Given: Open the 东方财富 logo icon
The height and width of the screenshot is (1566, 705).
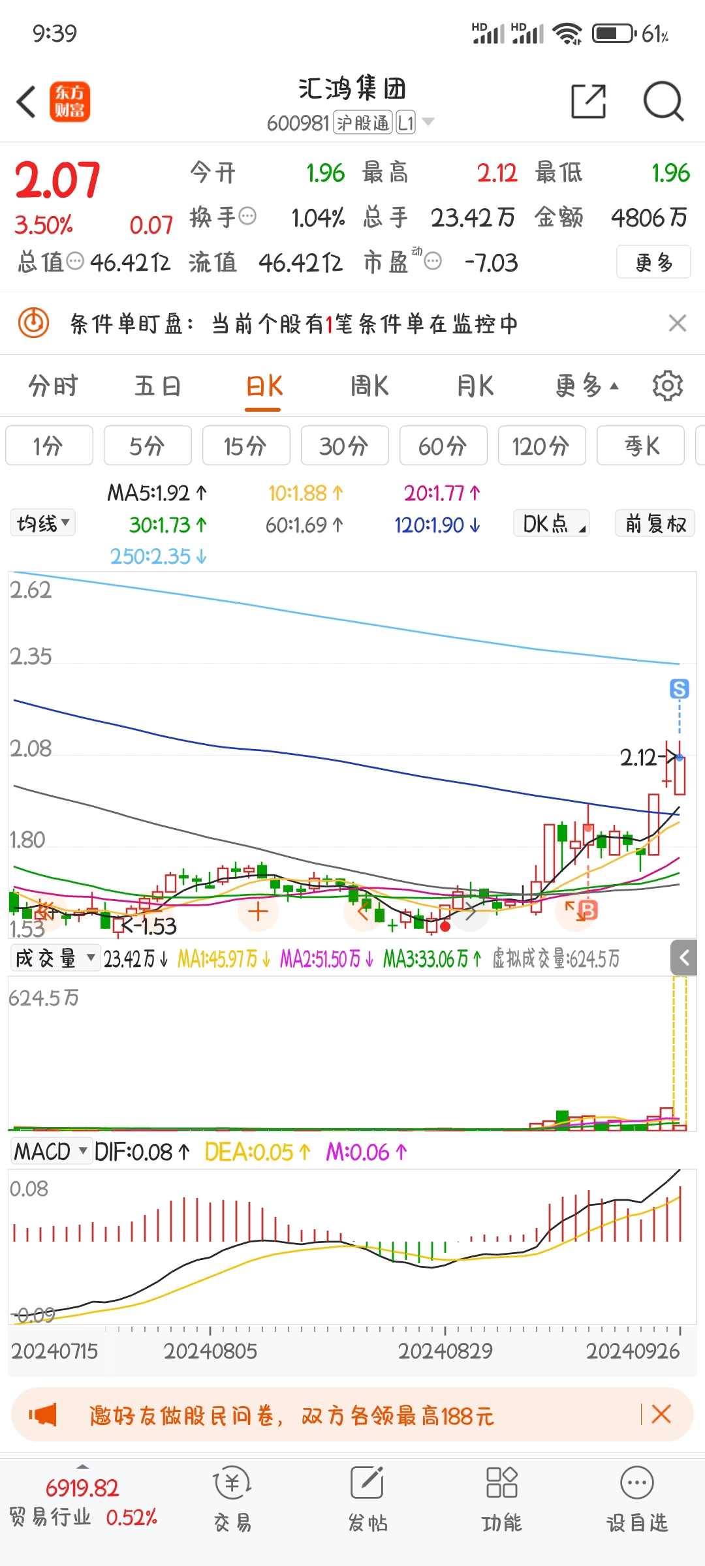Looking at the screenshot, I should [x=70, y=102].
